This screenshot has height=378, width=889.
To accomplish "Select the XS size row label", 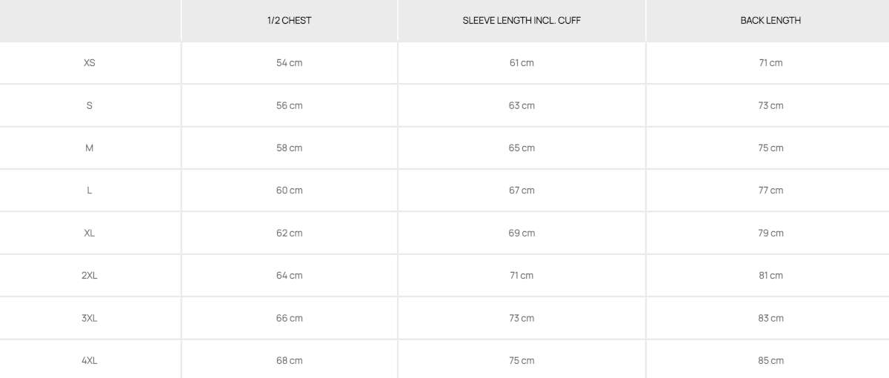I will coord(90,63).
